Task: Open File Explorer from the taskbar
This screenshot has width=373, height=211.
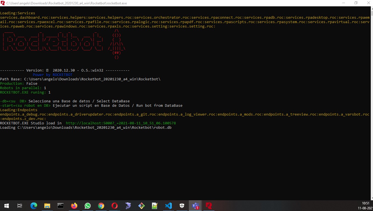Action: point(47,205)
